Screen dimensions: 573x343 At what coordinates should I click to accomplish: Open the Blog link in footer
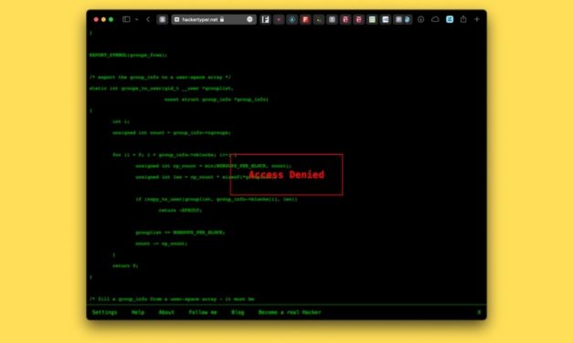[x=238, y=312]
